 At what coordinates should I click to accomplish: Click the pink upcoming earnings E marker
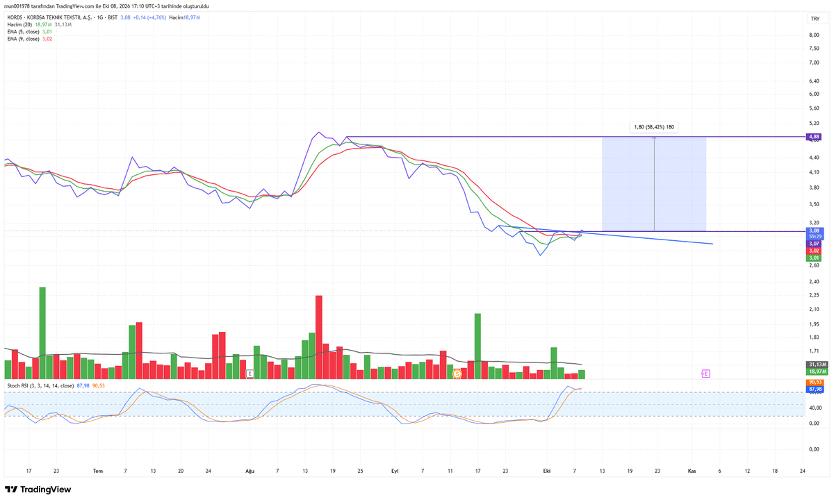(x=705, y=374)
